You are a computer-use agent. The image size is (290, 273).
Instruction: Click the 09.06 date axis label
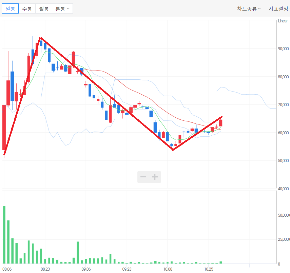click(x=86, y=269)
